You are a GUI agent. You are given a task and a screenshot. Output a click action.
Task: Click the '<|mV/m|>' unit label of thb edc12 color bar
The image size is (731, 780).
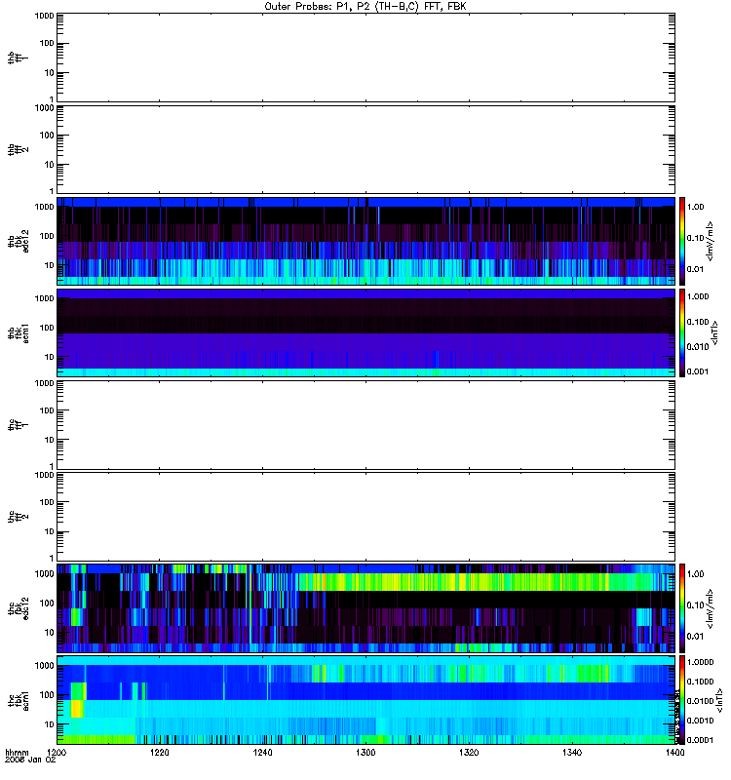(711, 241)
